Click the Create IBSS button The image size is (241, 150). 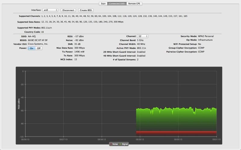click(x=86, y=10)
